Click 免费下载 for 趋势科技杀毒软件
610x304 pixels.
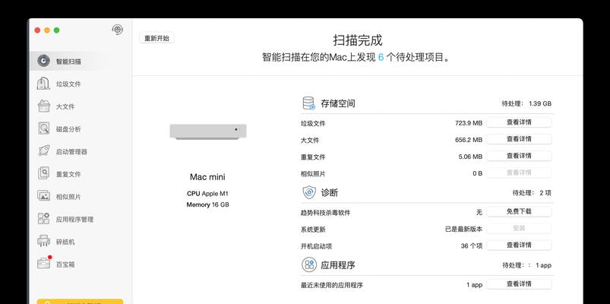[x=519, y=211]
